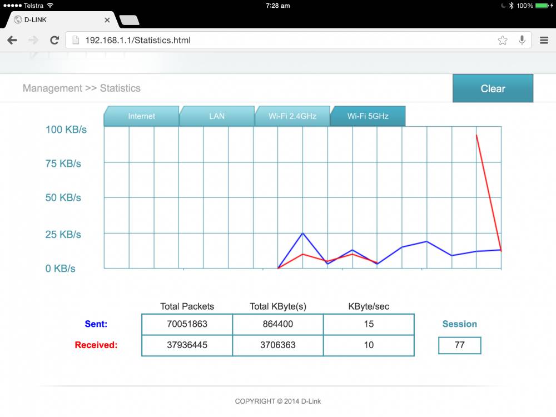Switch to the Wi-Fi 2.4GHz tab
The width and height of the screenshot is (556, 417).
292,116
